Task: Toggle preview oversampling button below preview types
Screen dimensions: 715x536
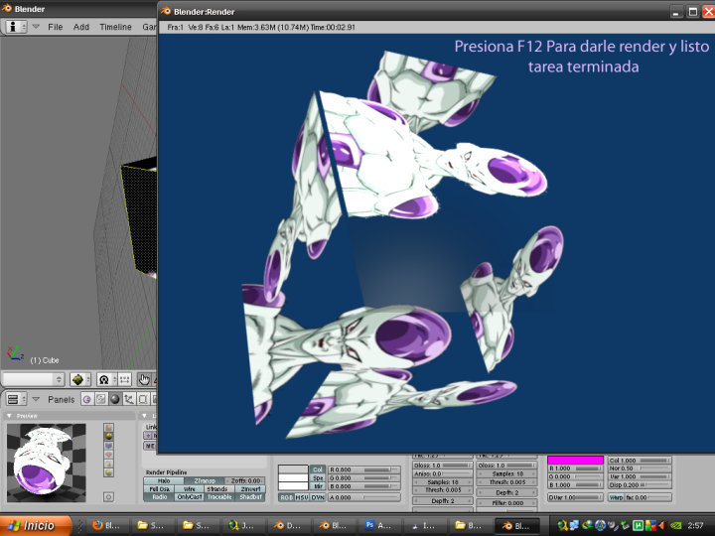Action: pos(108,497)
